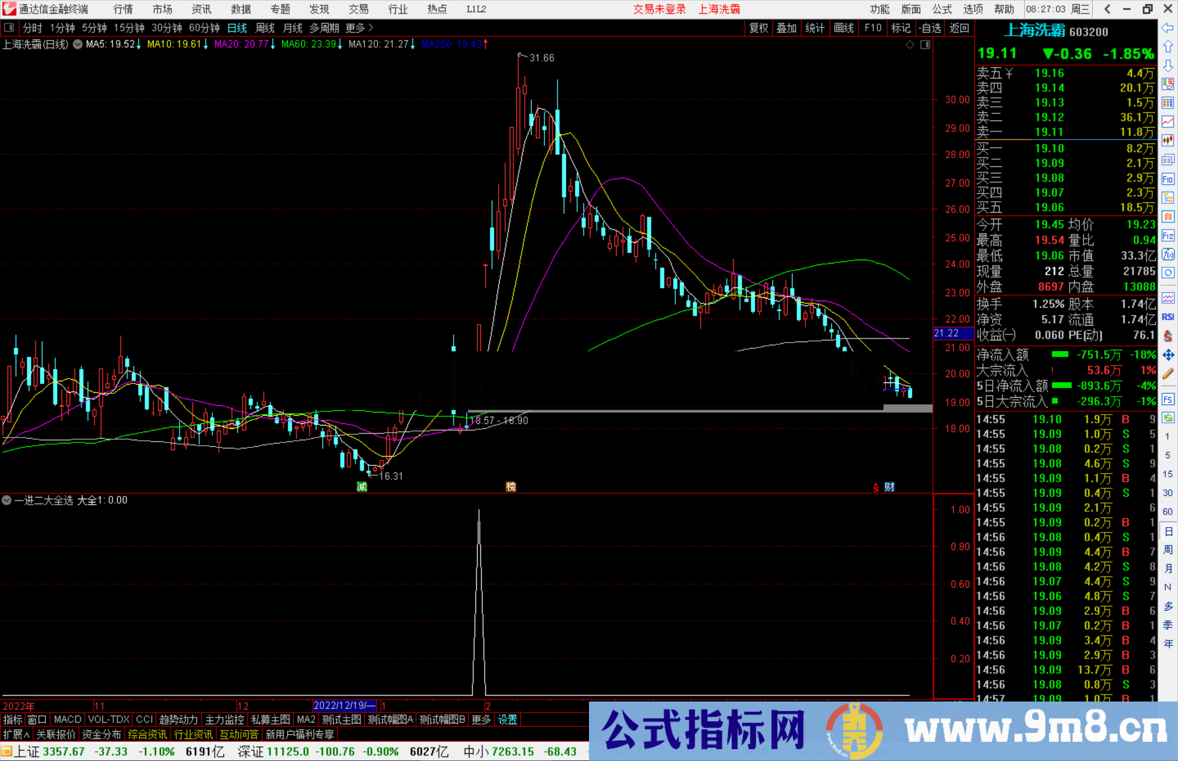Switch to the MACD indicator tab

(67, 720)
